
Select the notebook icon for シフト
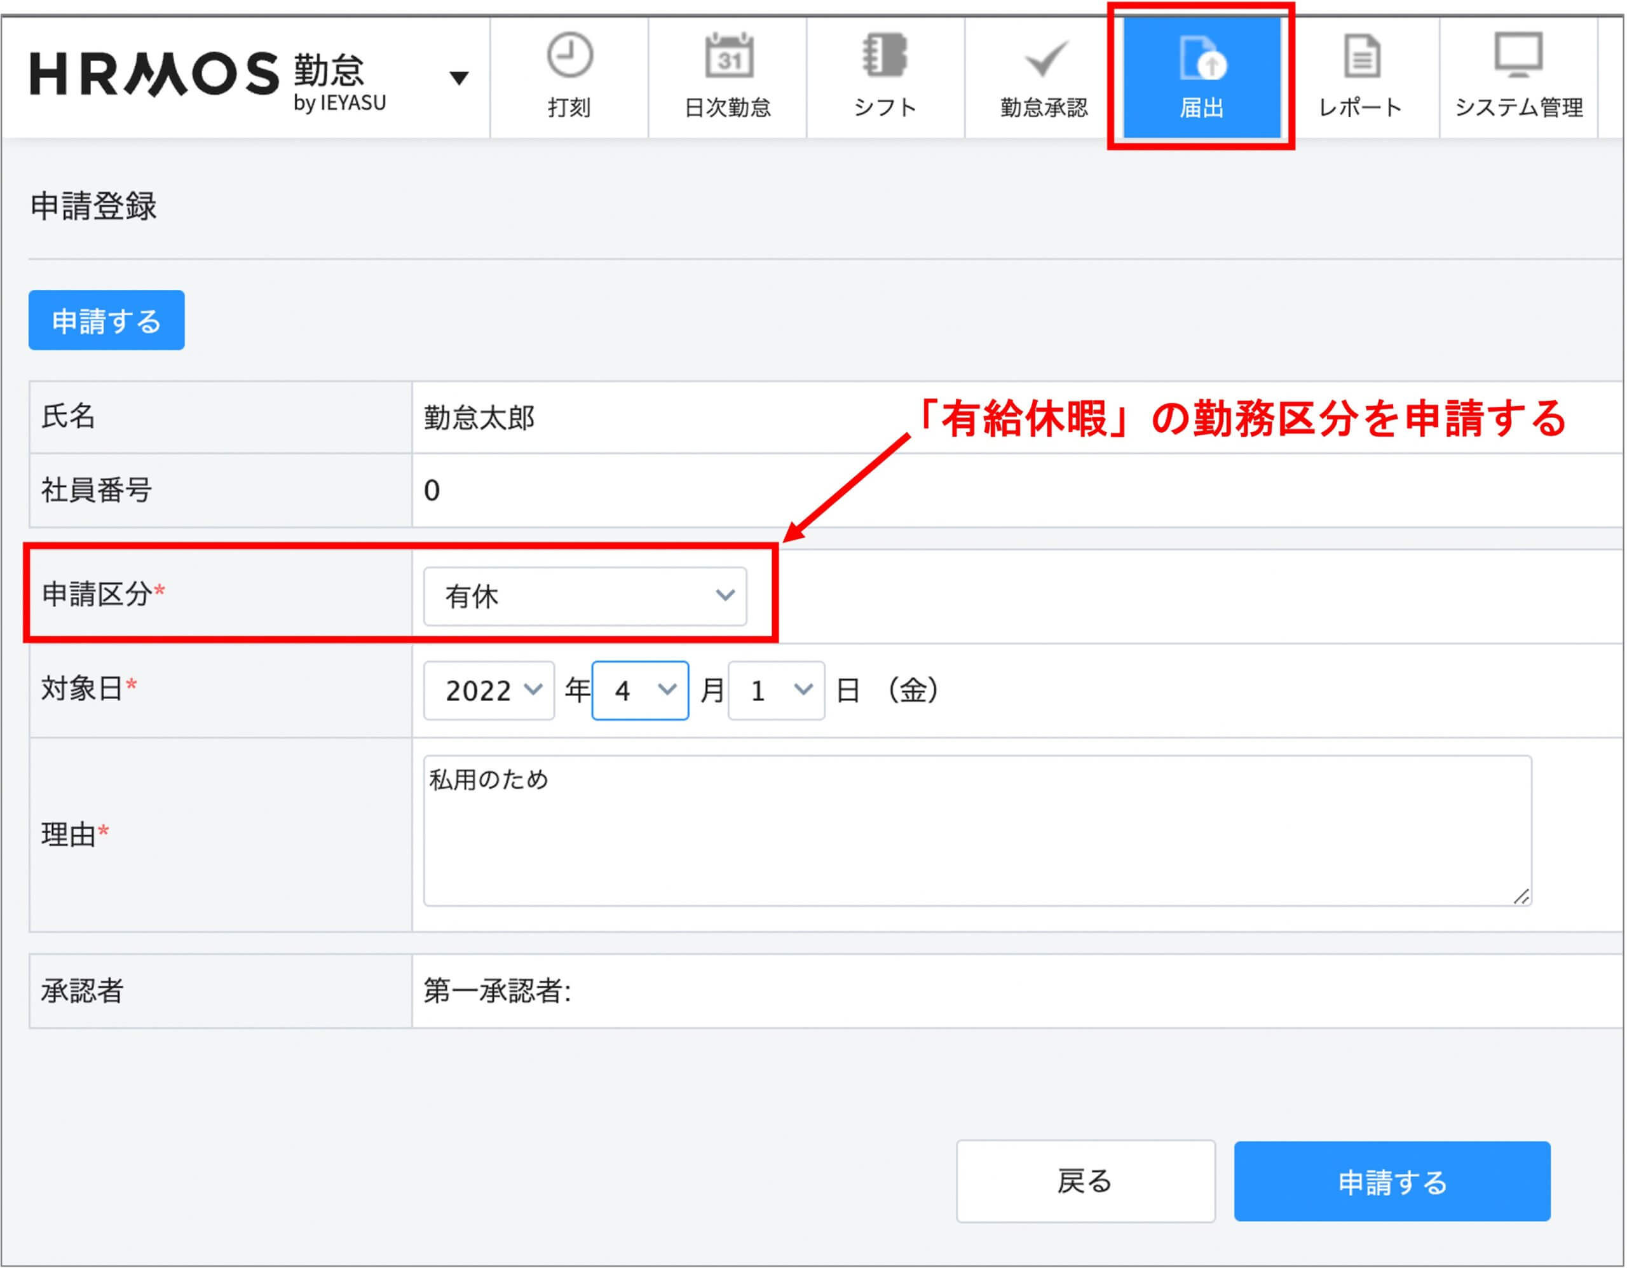click(885, 56)
